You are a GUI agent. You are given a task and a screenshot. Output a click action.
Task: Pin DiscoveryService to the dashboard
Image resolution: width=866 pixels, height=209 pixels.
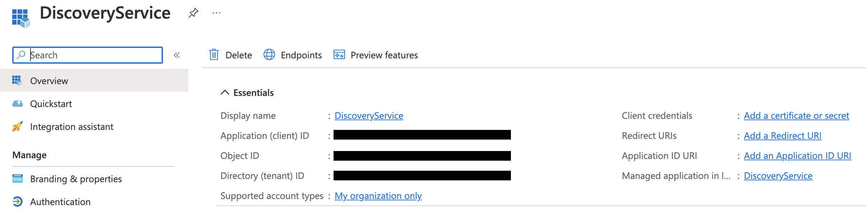(x=193, y=13)
